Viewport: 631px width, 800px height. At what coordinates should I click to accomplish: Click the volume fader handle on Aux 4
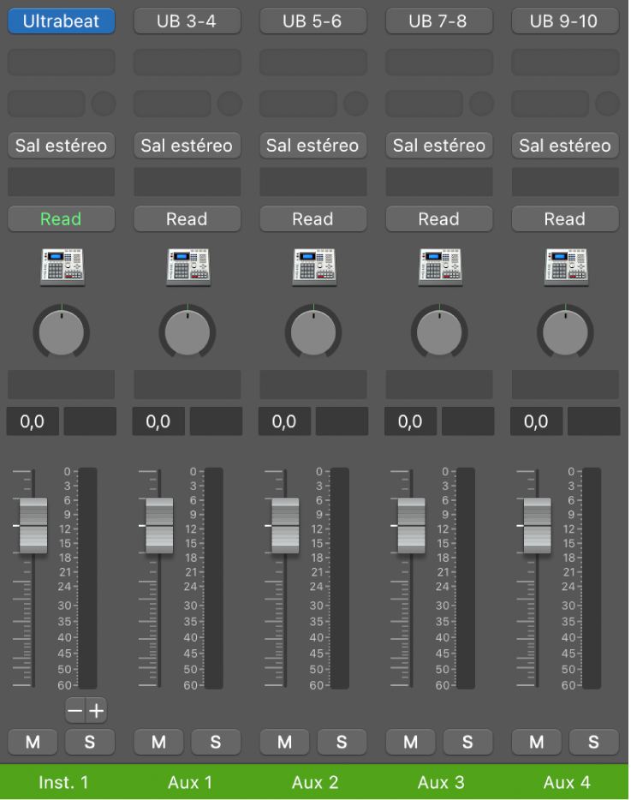pyautogui.click(x=537, y=526)
